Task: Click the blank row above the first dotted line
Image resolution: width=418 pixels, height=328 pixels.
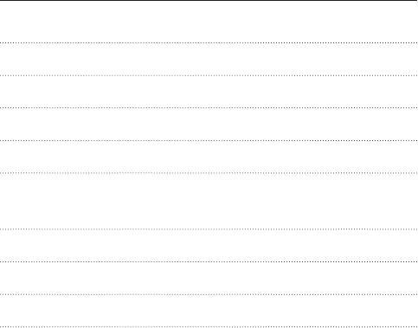Action: (209, 22)
